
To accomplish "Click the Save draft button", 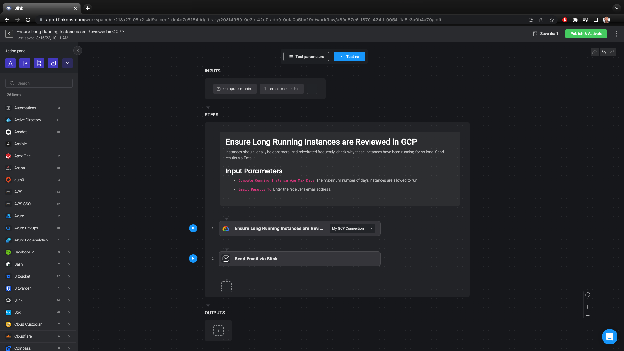I will [x=545, y=33].
